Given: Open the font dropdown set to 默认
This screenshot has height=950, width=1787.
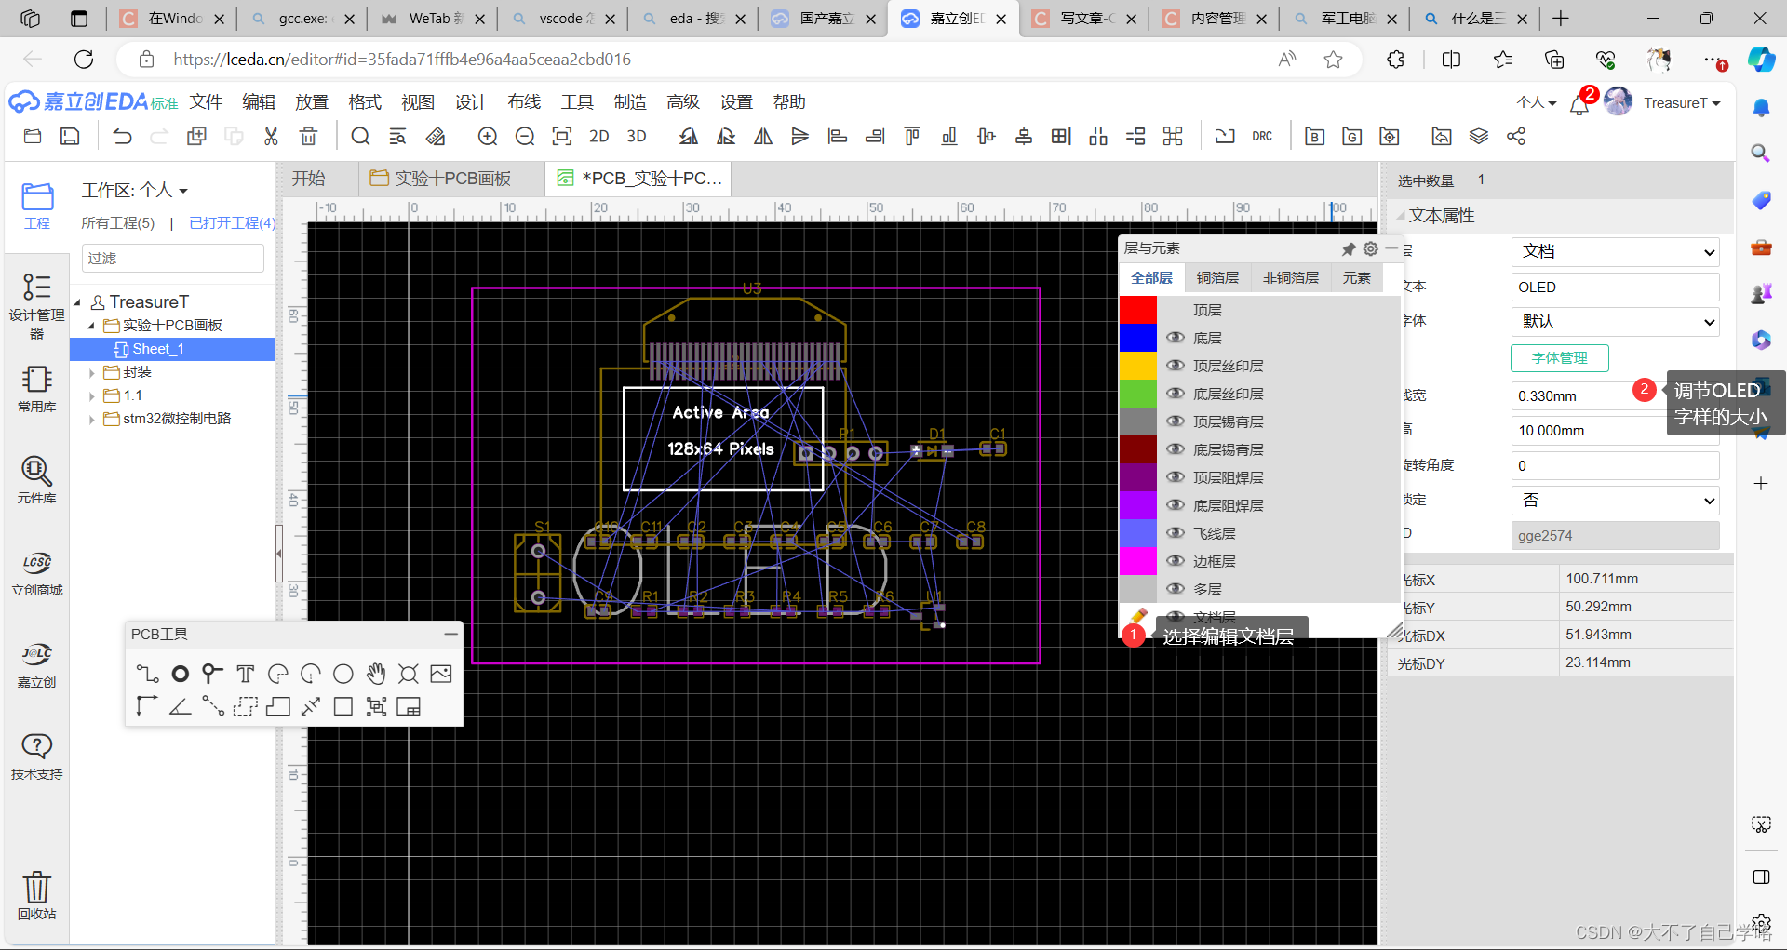Looking at the screenshot, I should tap(1615, 321).
